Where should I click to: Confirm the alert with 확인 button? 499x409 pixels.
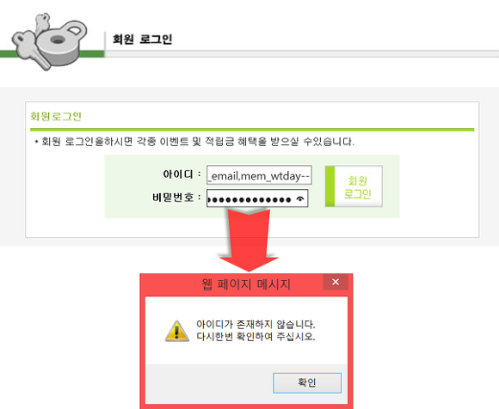[x=307, y=382]
